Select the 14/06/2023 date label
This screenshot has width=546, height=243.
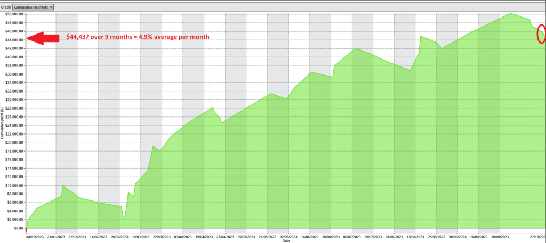pyautogui.click(x=310, y=236)
